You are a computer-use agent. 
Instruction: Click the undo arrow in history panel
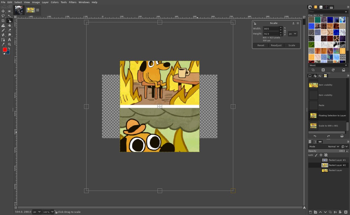315,136
